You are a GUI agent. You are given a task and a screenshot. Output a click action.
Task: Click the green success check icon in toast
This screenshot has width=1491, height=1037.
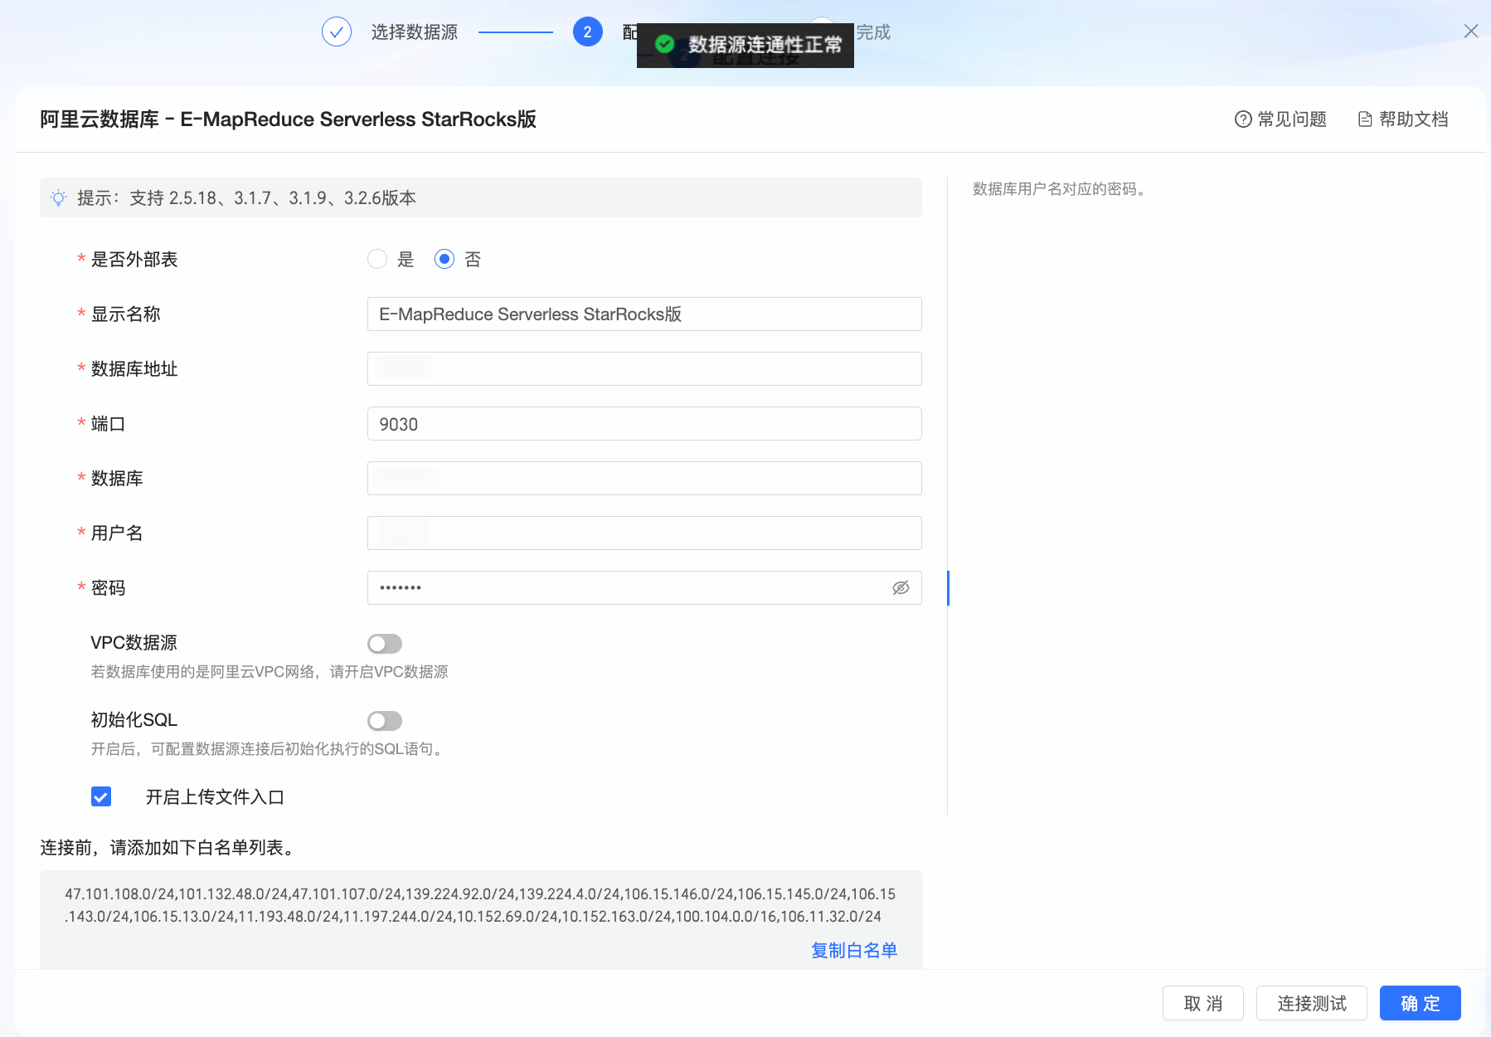click(x=665, y=44)
